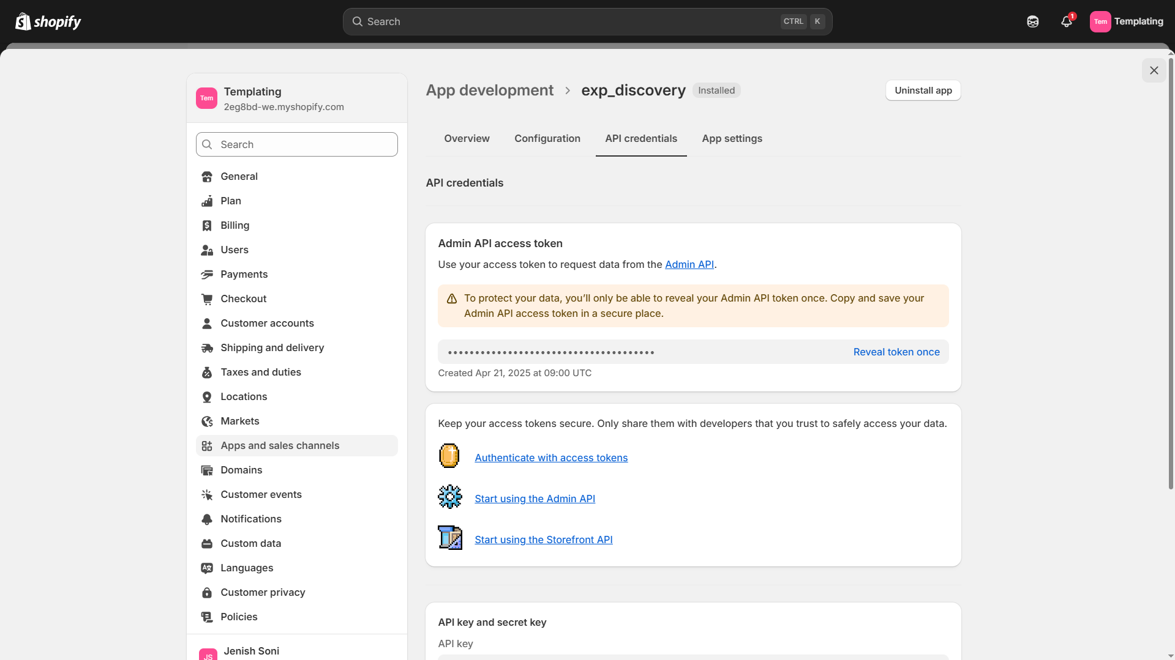Open Shipping and delivery truck icon
The width and height of the screenshot is (1175, 660).
(x=207, y=348)
